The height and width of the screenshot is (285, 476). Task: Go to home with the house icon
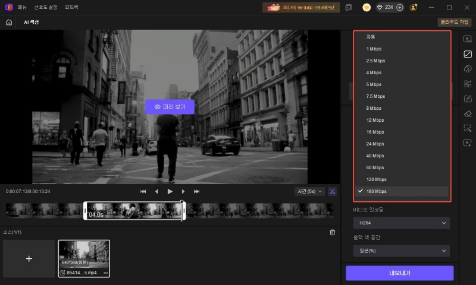pos(9,23)
